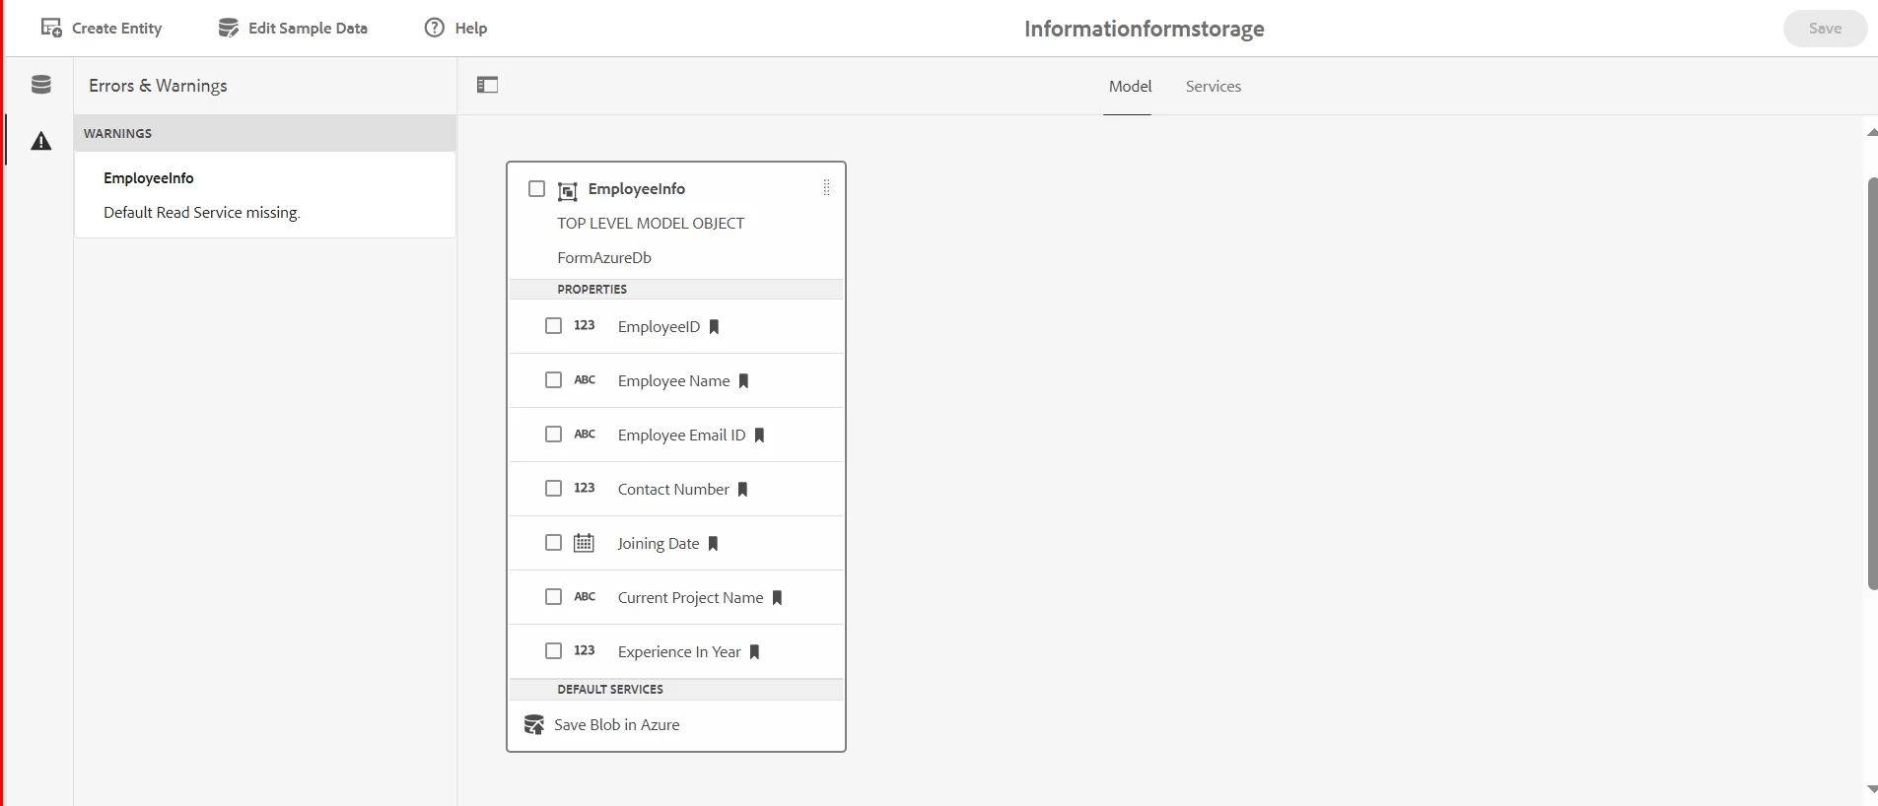Click the scrollbar down arrow
Screen dimensions: 1878x806
coord(1872,788)
